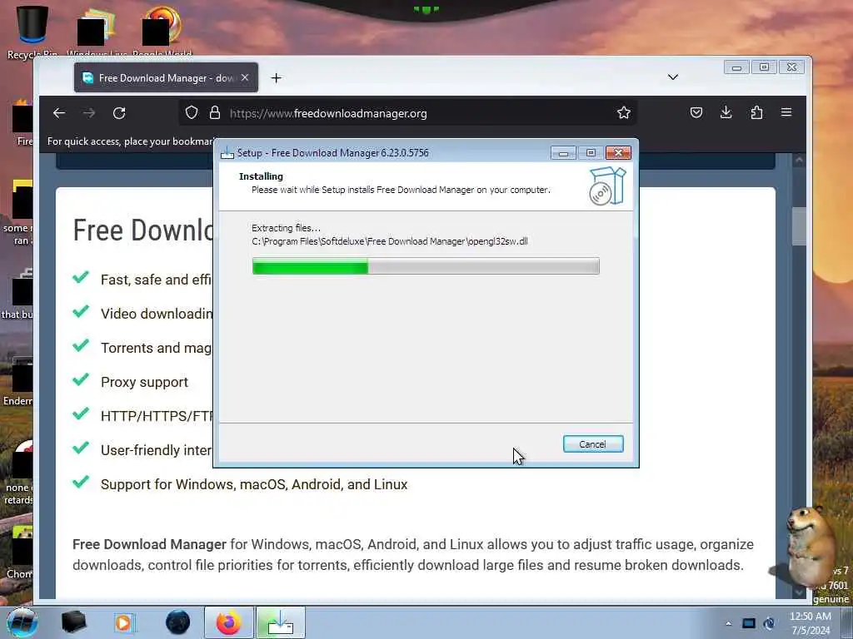Screen dimensions: 853x639
Task: Click the setup box icon in dialog header
Action: 607,186
